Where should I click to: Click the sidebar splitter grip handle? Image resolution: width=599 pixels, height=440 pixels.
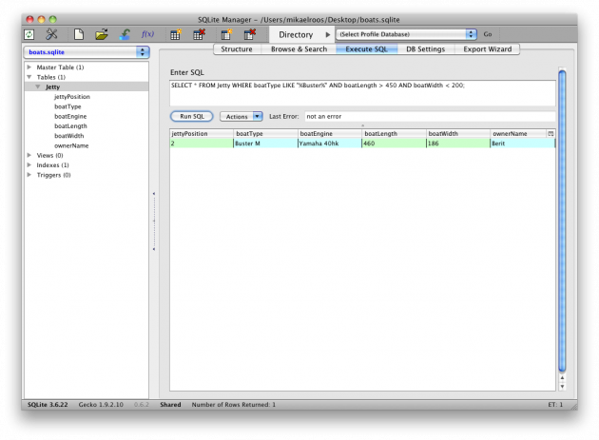click(154, 221)
